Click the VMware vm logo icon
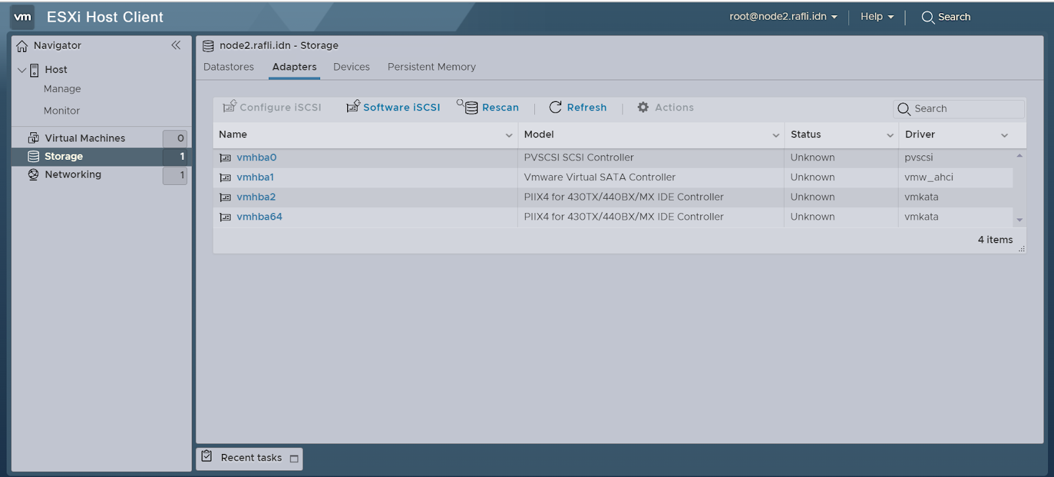1054x477 pixels. [22, 17]
